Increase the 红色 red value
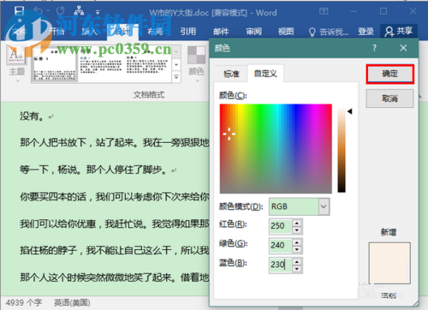 (x=297, y=223)
